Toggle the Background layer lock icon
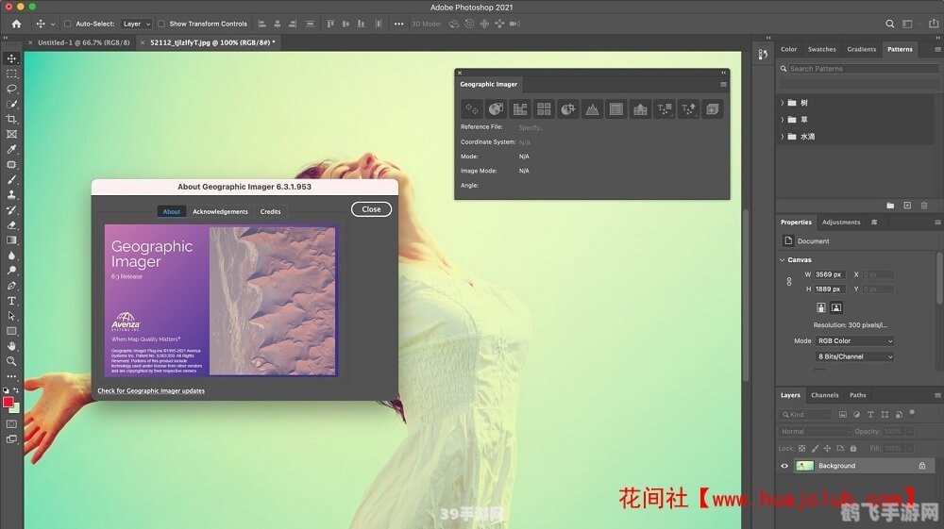 point(921,466)
